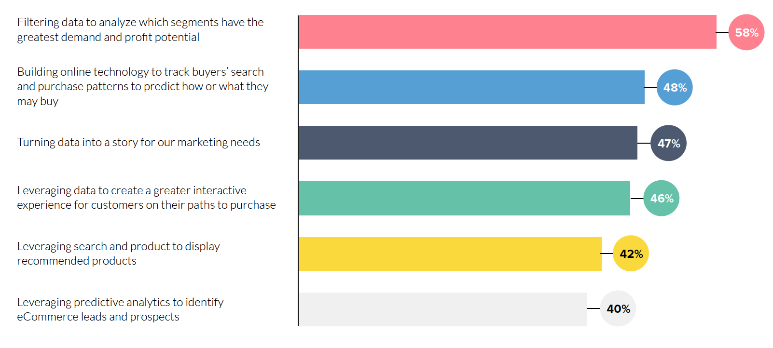Select the light gray predictive analytics bar
773x348 pixels.
click(x=443, y=309)
